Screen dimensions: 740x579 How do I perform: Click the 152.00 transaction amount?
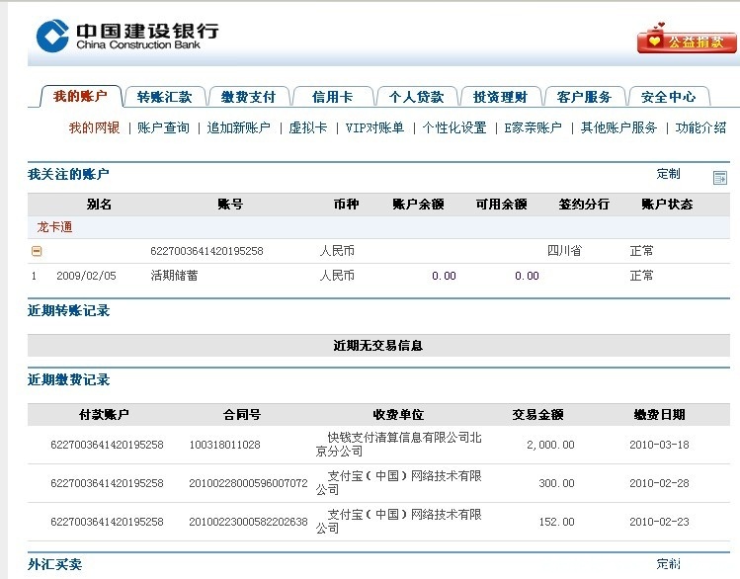pyautogui.click(x=557, y=522)
